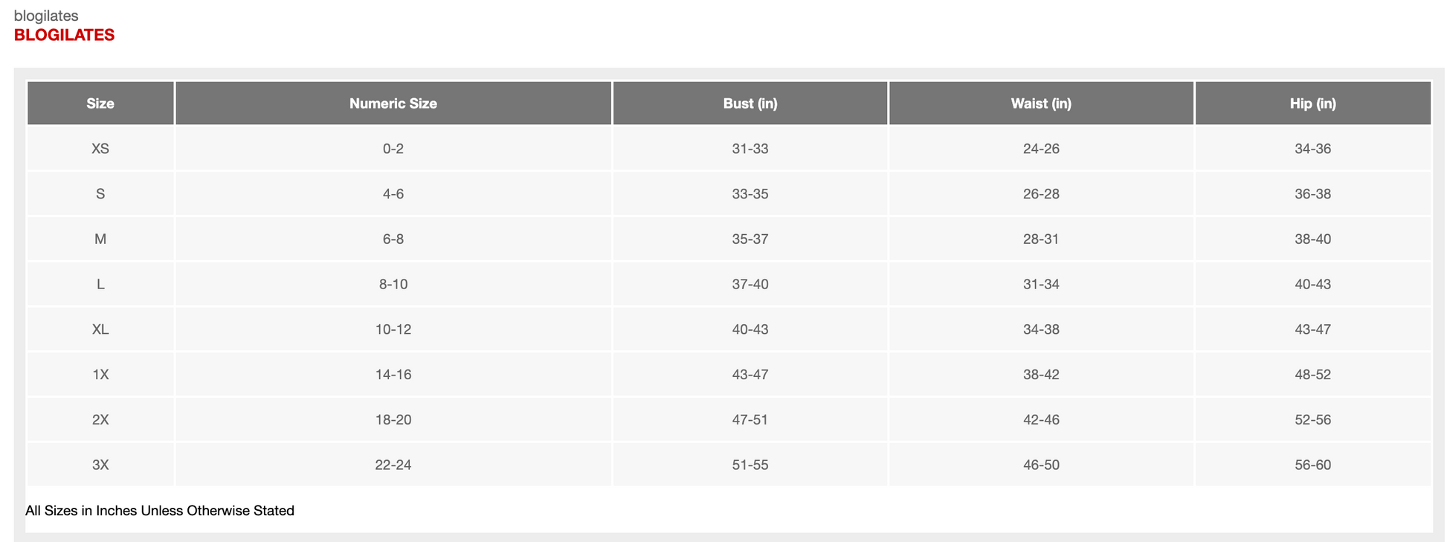The image size is (1447, 542).
Task: Click the M size row label
Action: click(x=100, y=239)
